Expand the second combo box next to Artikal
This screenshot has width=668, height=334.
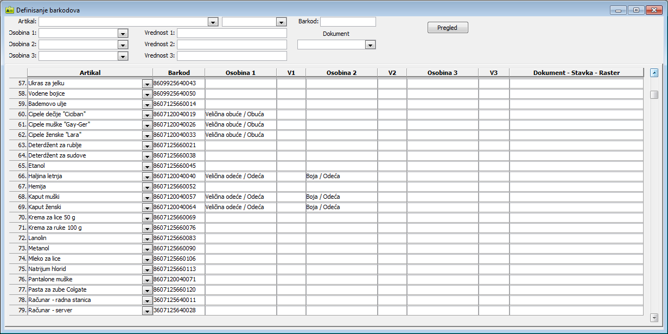[x=281, y=22]
